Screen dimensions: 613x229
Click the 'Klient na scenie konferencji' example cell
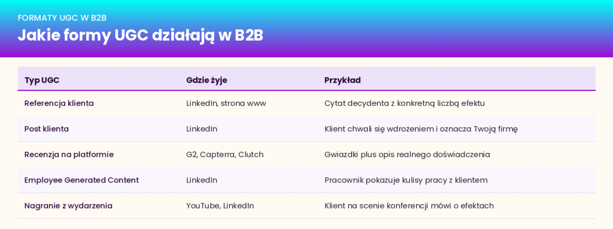(409, 206)
